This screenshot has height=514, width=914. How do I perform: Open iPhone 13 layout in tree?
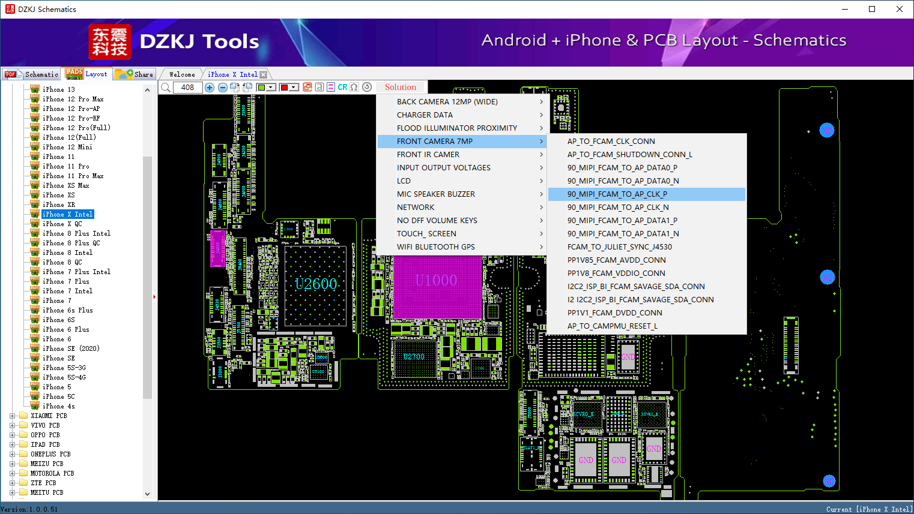[59, 89]
